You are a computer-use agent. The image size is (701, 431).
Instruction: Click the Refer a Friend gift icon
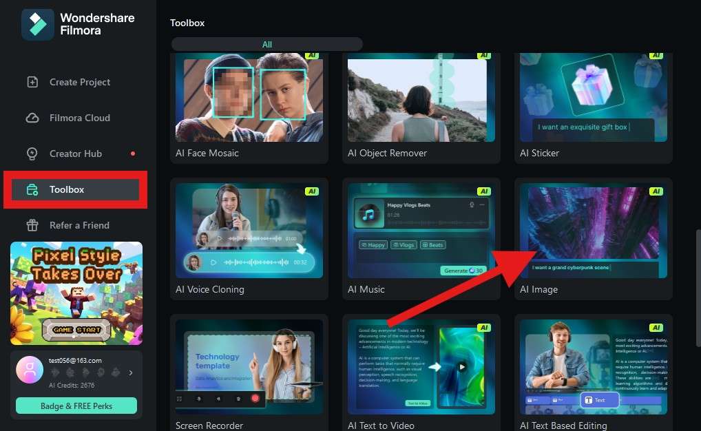pyautogui.click(x=32, y=225)
